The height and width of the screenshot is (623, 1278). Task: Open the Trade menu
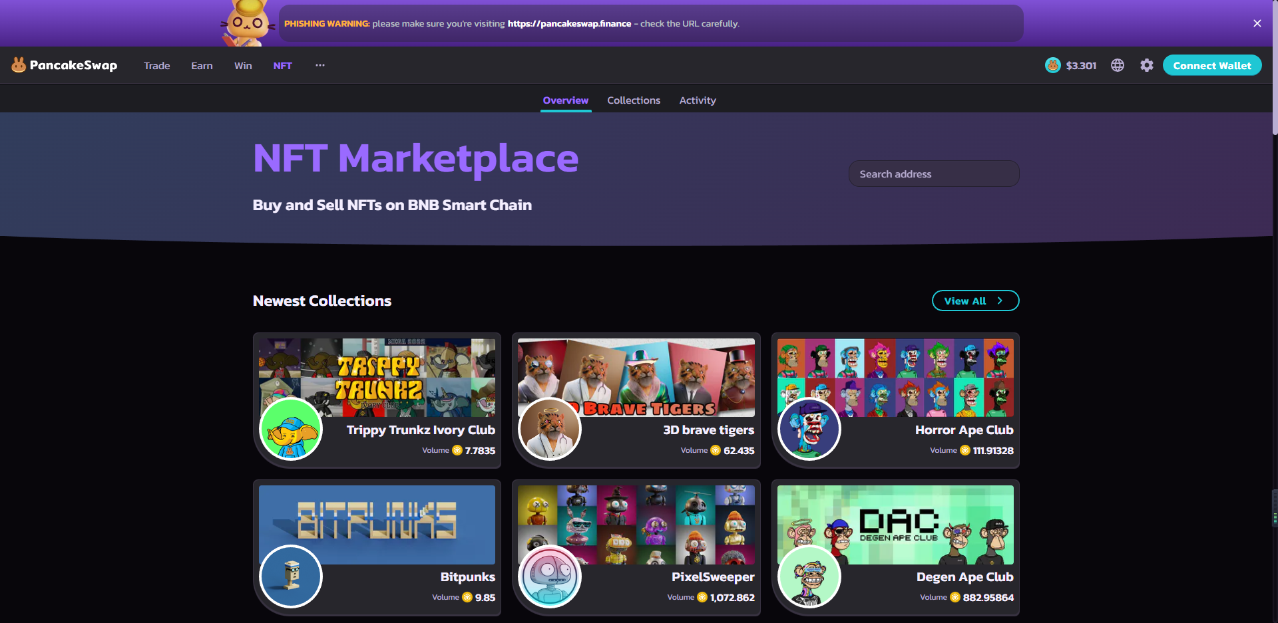coord(157,66)
